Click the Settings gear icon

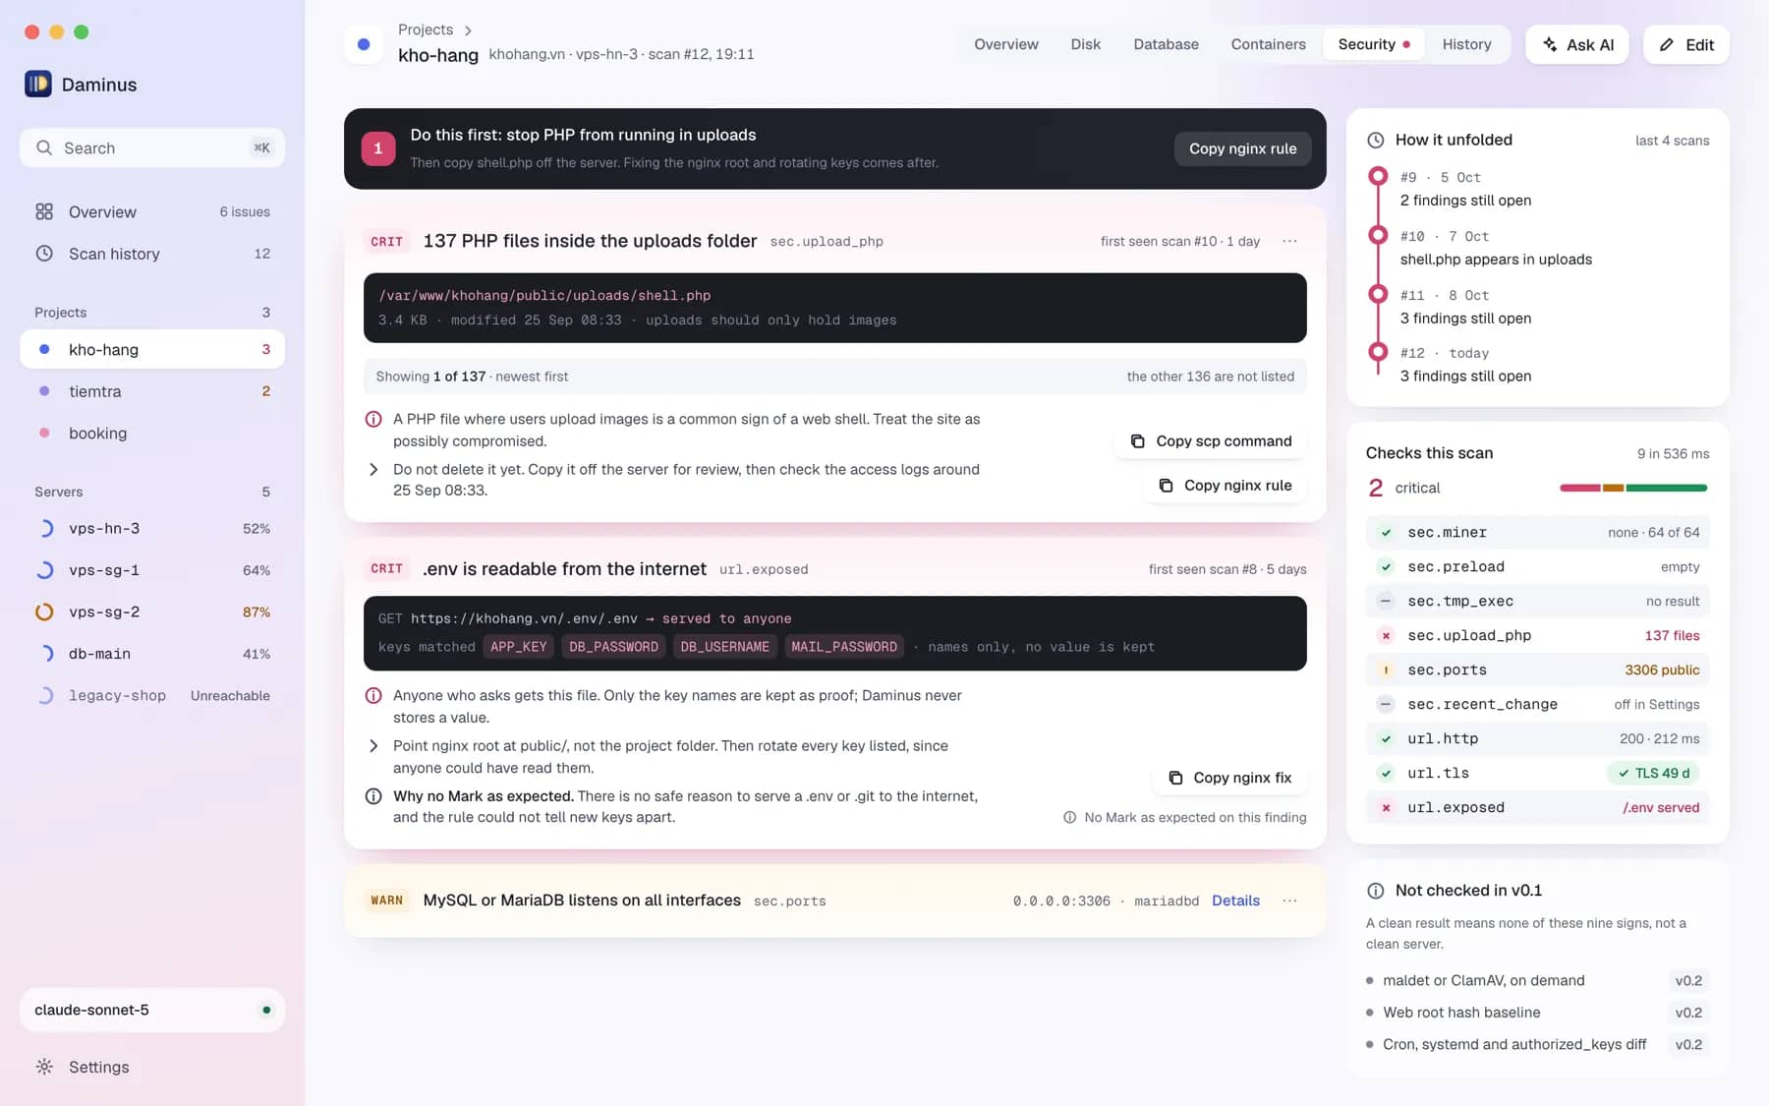point(44,1067)
